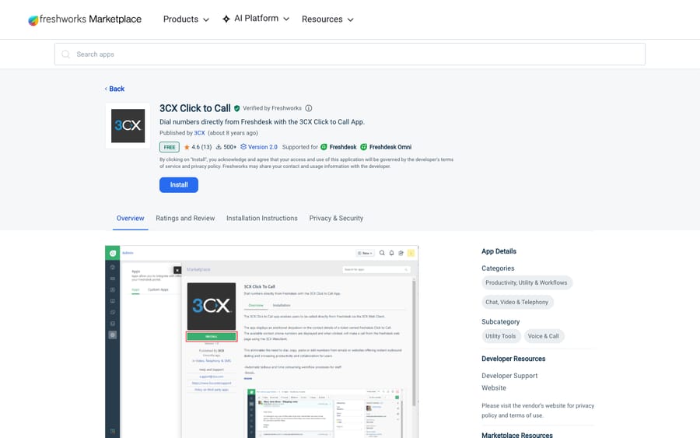Click the 3CX Click to Call title
Image resolution: width=700 pixels, height=438 pixels.
point(195,108)
